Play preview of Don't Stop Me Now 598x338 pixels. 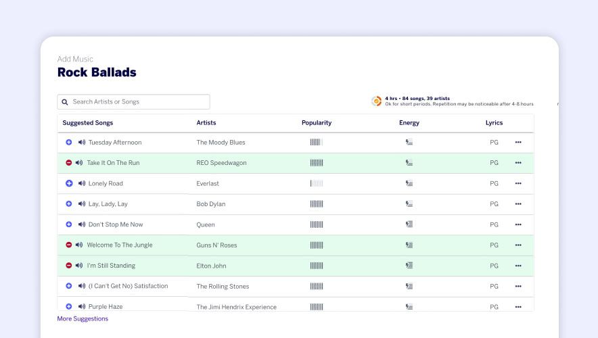(82, 224)
